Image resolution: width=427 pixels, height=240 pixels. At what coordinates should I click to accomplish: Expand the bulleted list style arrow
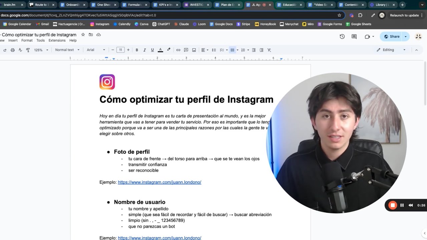(x=237, y=50)
